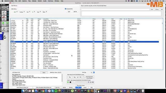This screenshot has width=166, height=93.
Task: Open Lightroom from the Dock
Action: point(66,91)
